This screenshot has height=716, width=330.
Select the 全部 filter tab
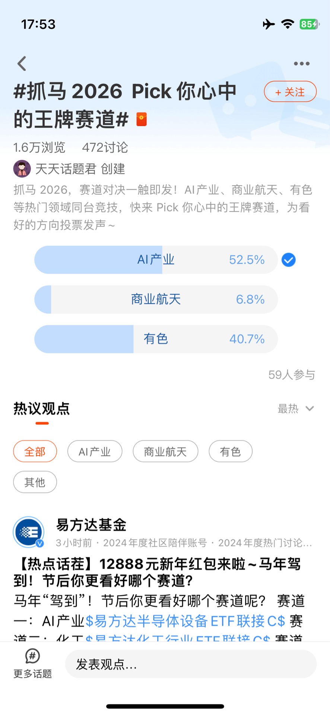35,451
